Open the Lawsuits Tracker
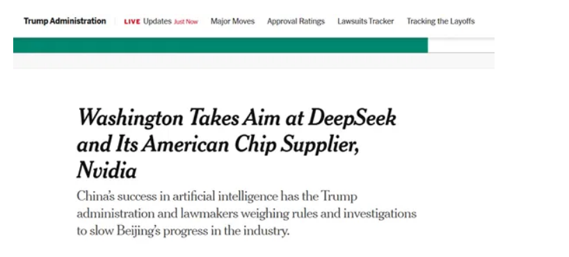Screen dimensions: 569x257 [x=365, y=22]
